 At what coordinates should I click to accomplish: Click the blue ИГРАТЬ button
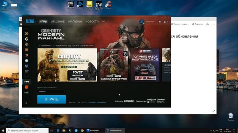52,99
